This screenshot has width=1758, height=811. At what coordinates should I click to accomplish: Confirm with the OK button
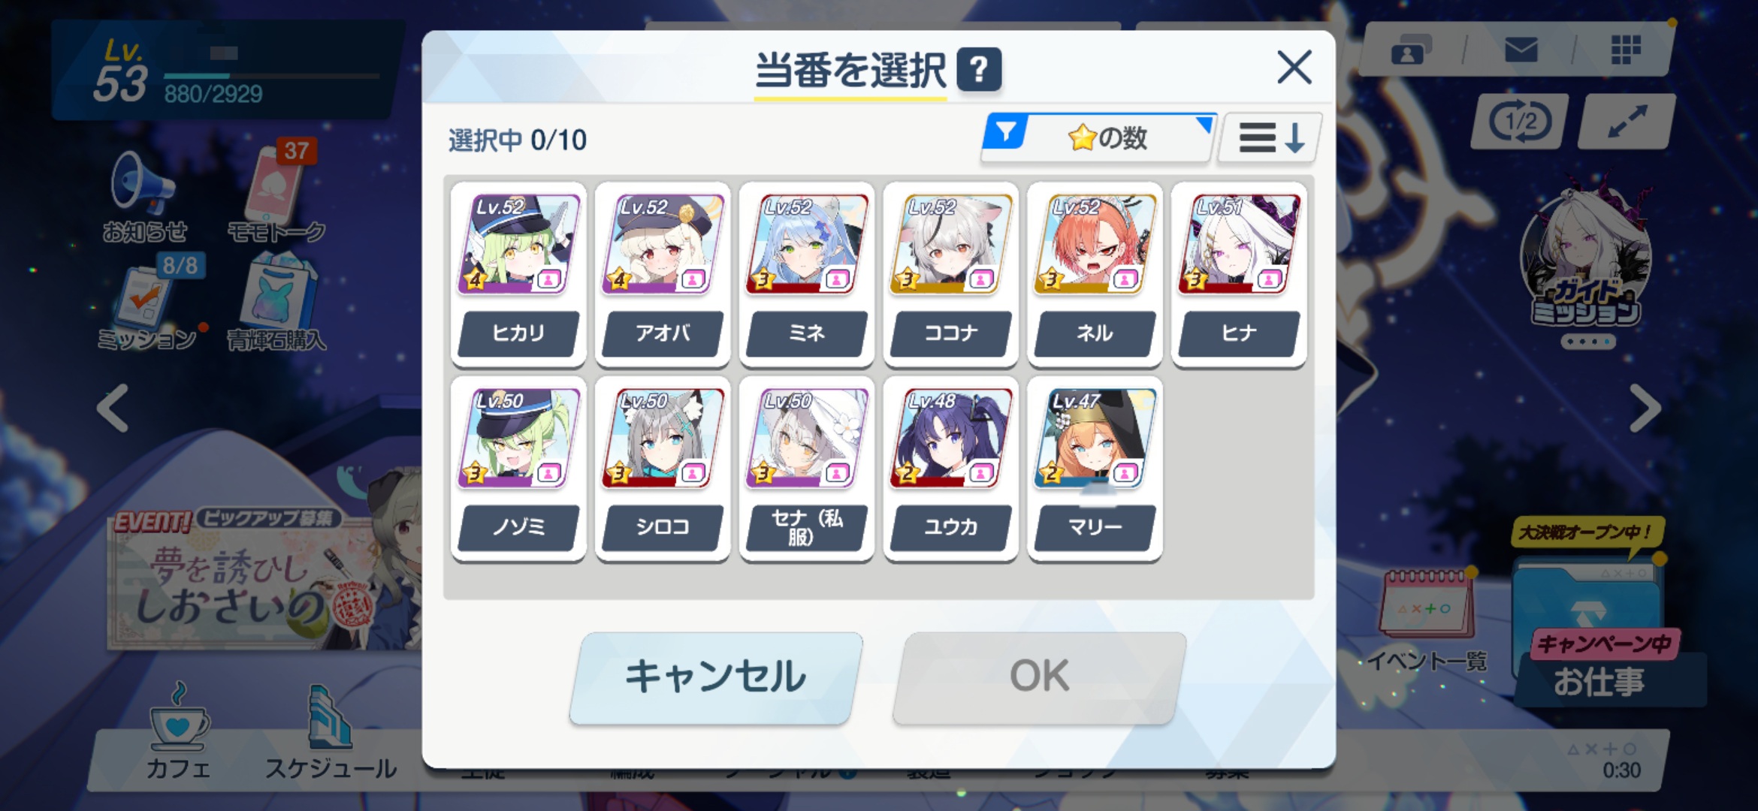click(1040, 677)
